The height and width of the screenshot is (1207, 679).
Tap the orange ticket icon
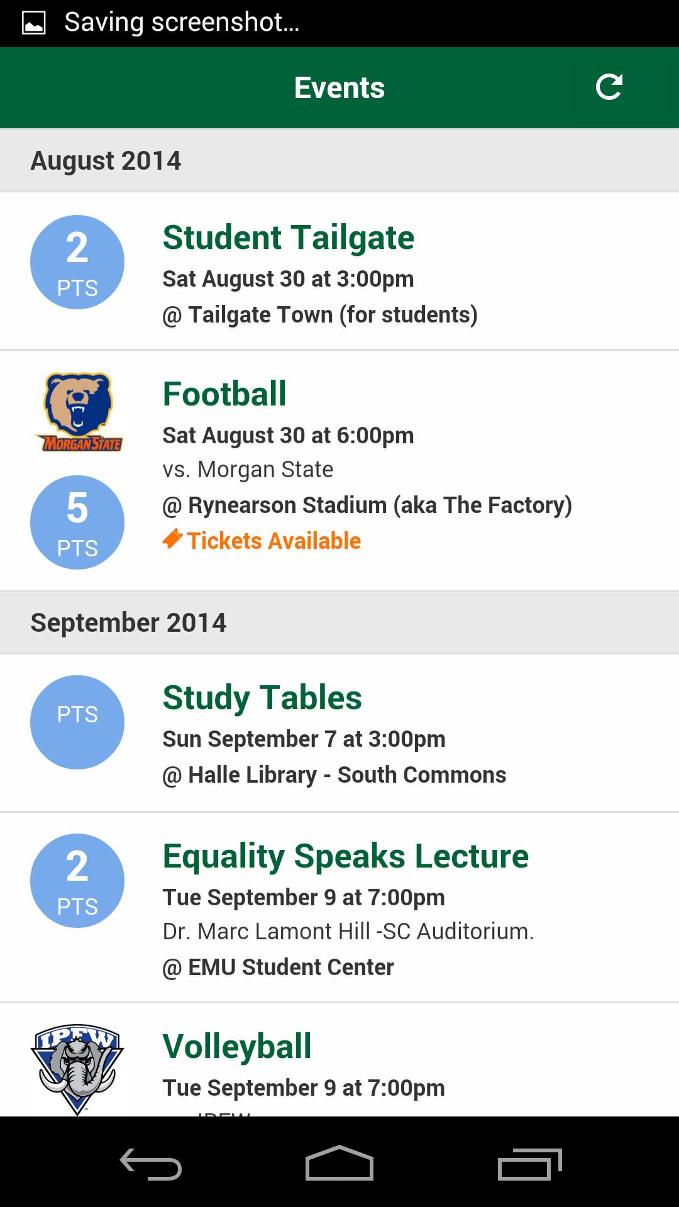(172, 540)
